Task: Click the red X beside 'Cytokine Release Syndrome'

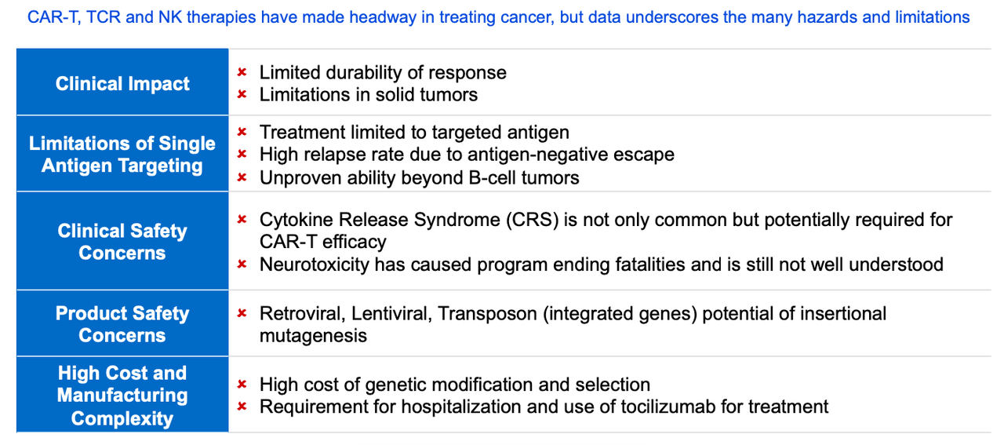Action: [242, 219]
